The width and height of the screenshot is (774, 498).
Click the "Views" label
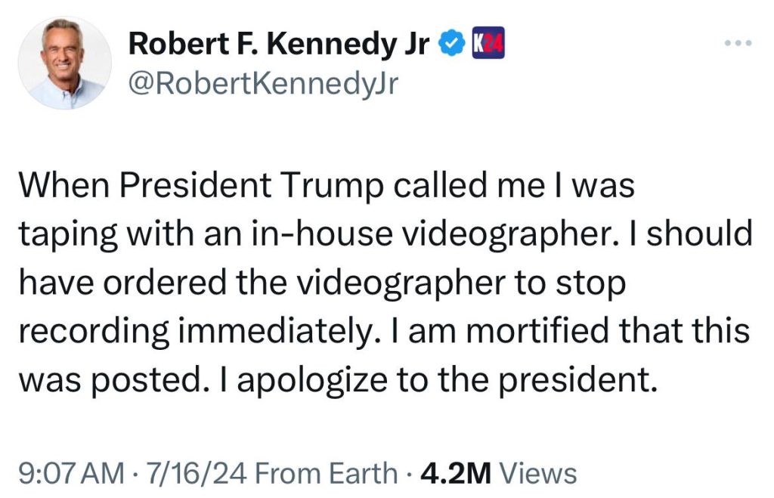click(x=539, y=474)
